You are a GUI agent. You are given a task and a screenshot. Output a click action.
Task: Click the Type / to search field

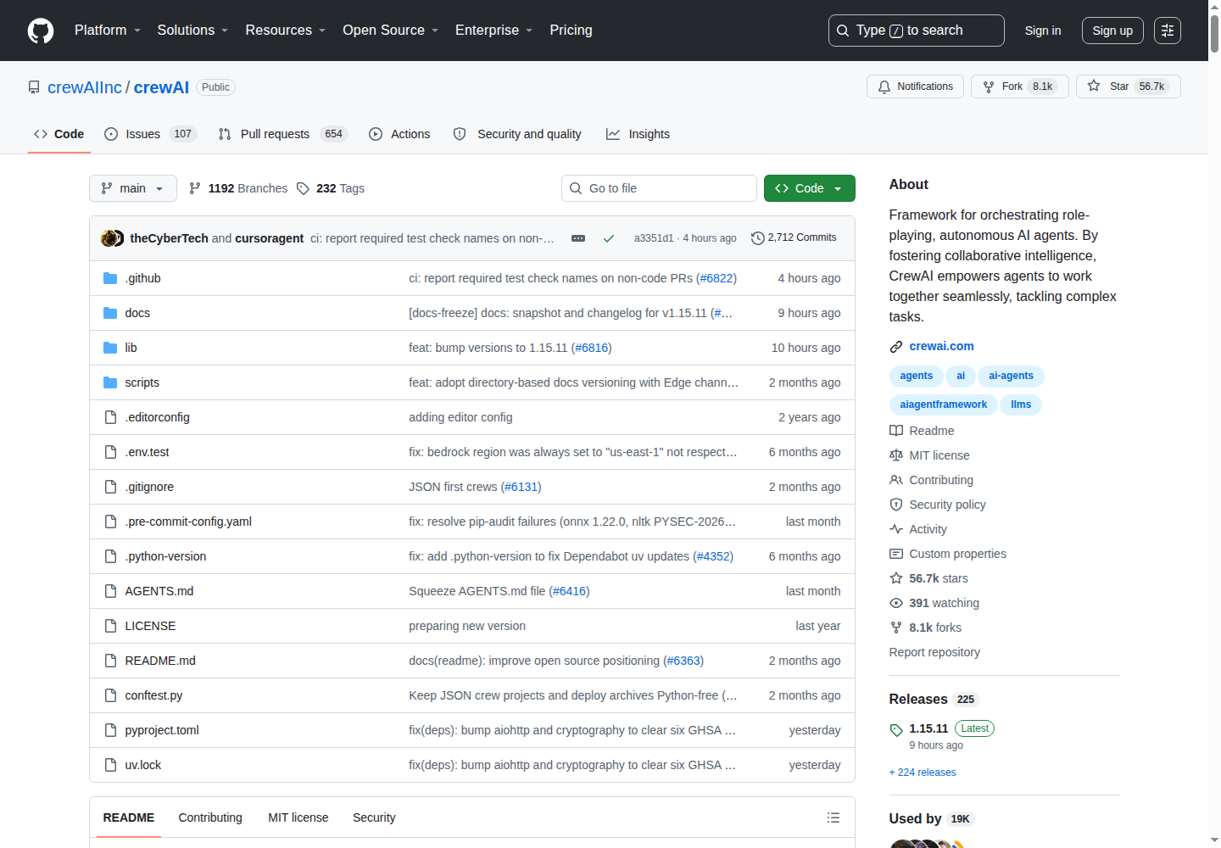point(917,31)
